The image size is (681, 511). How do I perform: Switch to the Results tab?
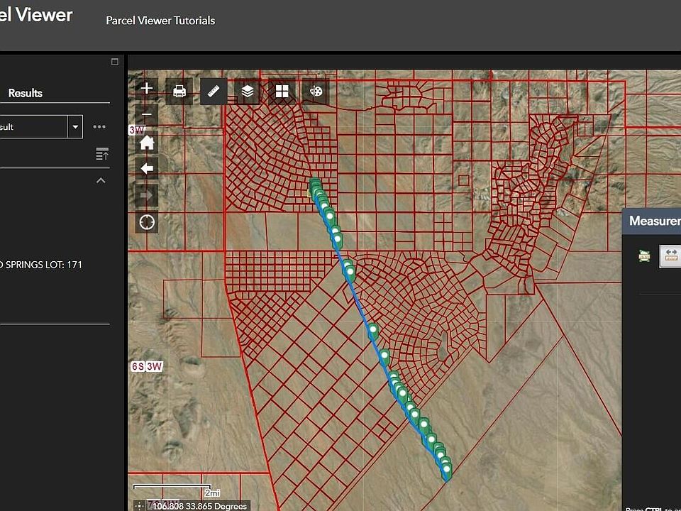[26, 93]
